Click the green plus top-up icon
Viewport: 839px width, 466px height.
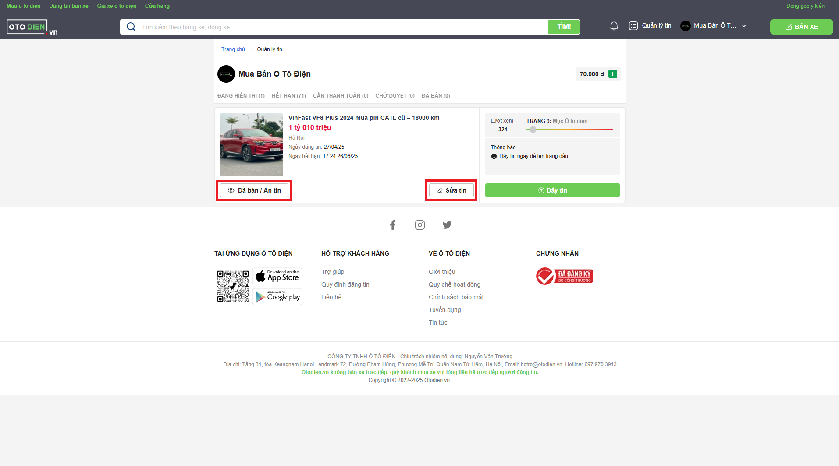(613, 74)
